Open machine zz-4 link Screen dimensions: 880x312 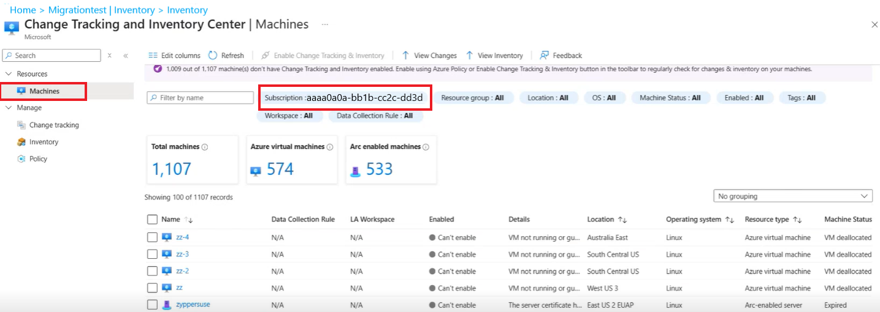coord(182,237)
